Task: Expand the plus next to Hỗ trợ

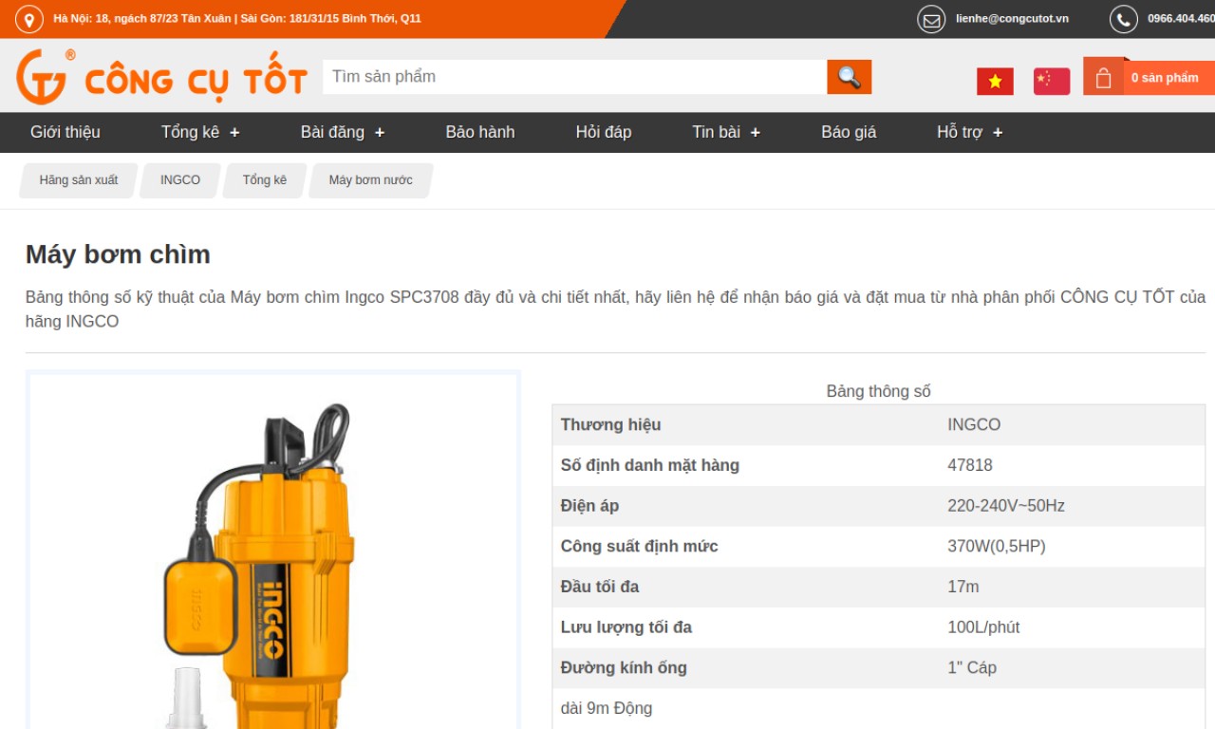Action: [x=998, y=133]
